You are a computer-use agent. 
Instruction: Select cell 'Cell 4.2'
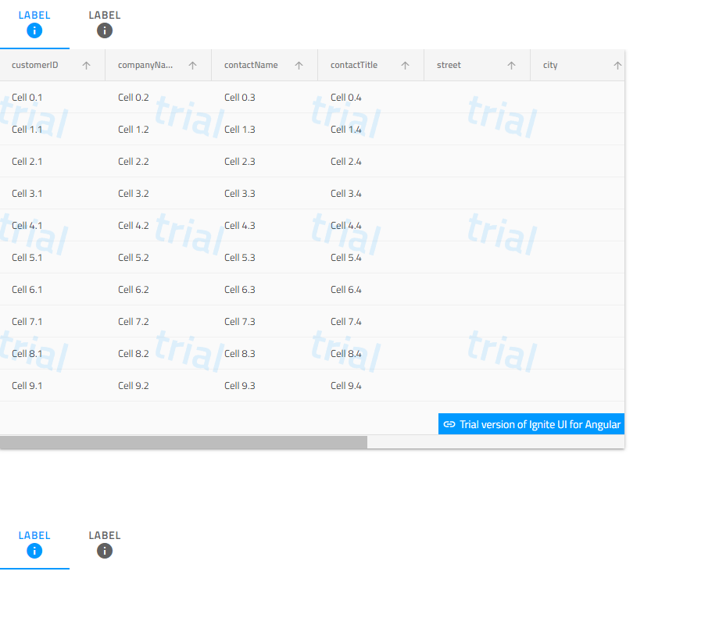pyautogui.click(x=158, y=226)
